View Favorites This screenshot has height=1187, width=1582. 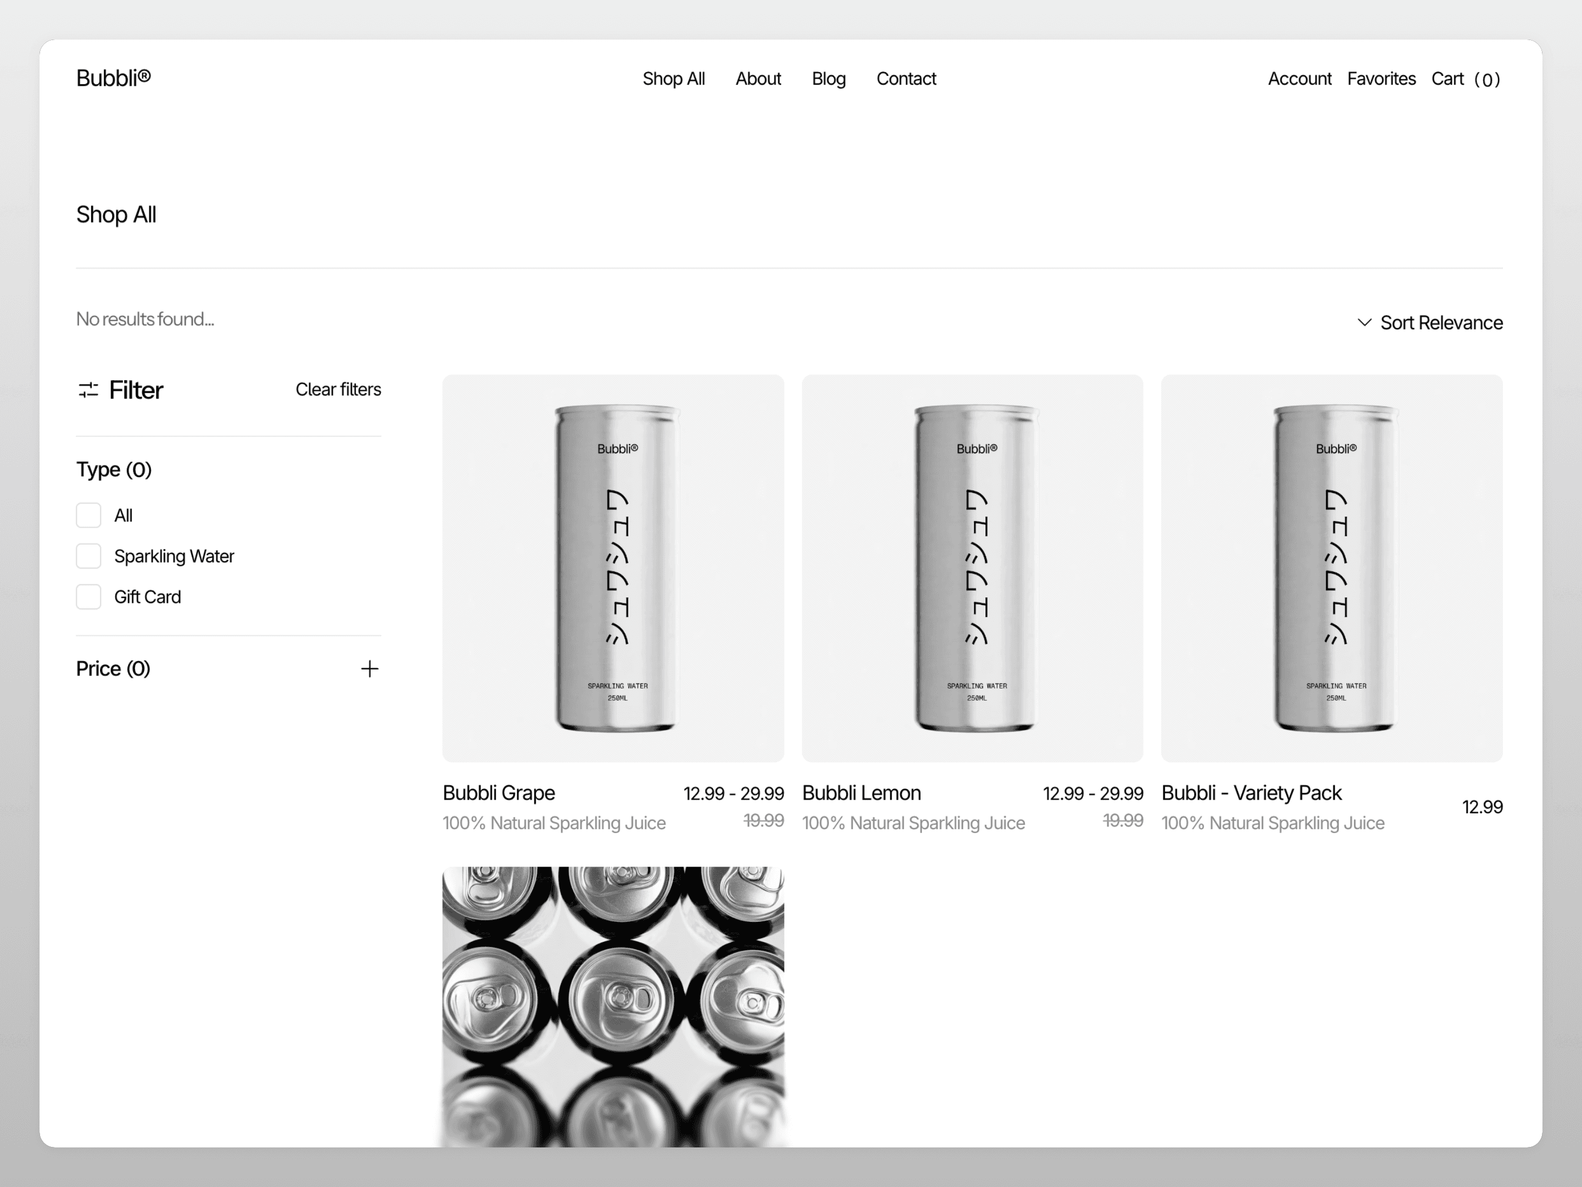(1381, 79)
